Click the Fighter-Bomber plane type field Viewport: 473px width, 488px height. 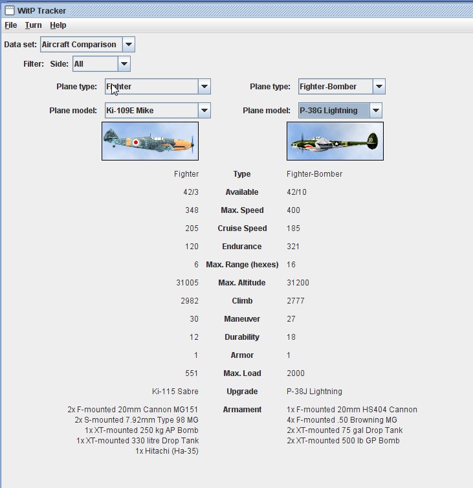[x=336, y=87]
